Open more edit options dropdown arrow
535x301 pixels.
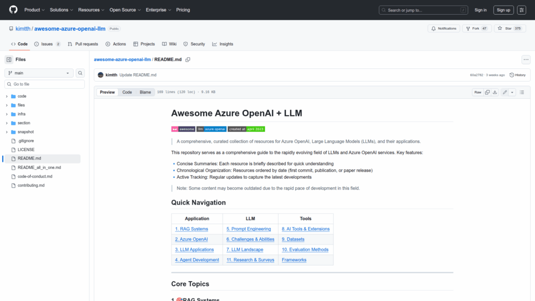[512, 92]
